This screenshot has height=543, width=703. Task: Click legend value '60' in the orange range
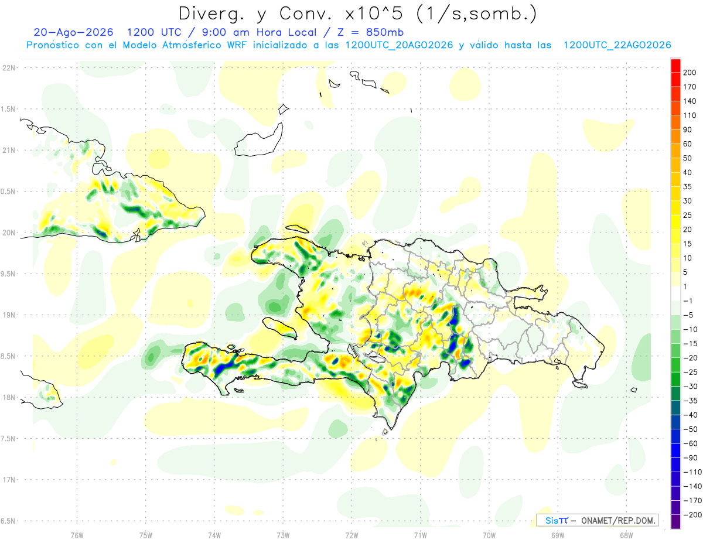pos(688,144)
